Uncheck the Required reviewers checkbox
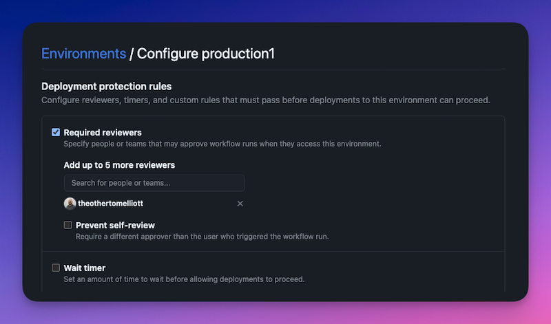The image size is (551, 324). (56, 133)
